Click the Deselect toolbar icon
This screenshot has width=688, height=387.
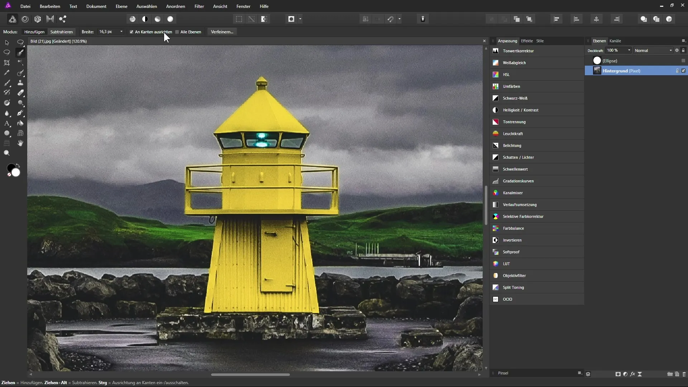coord(252,19)
